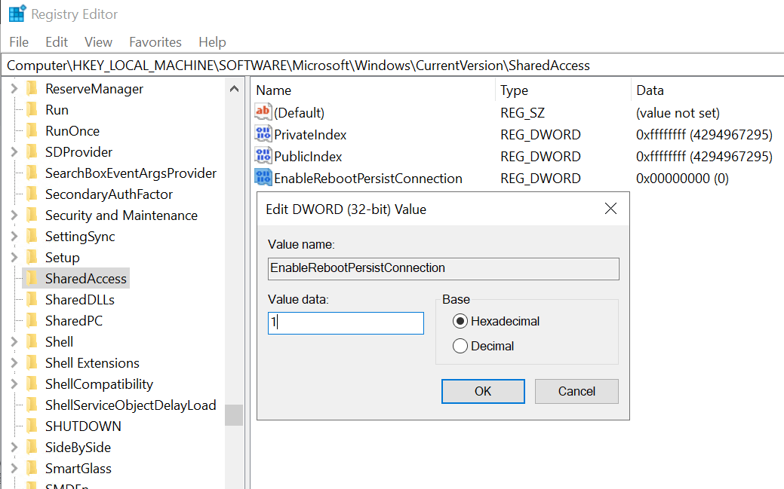Click the PrivateIndex DWORD icon

click(263, 134)
